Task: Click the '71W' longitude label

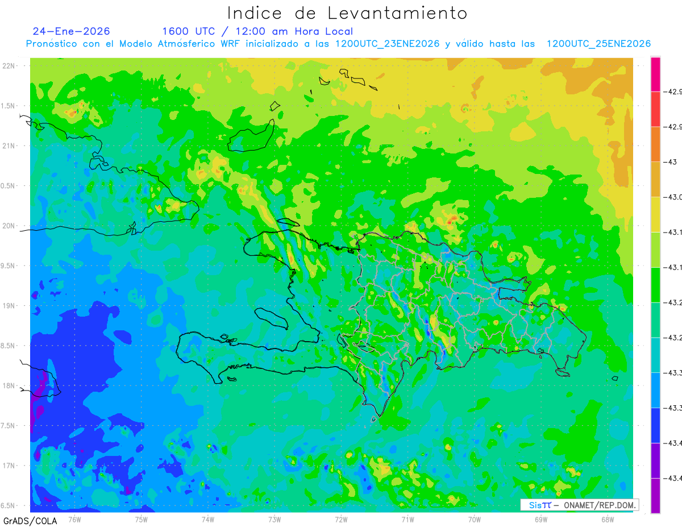Action: pos(407,519)
